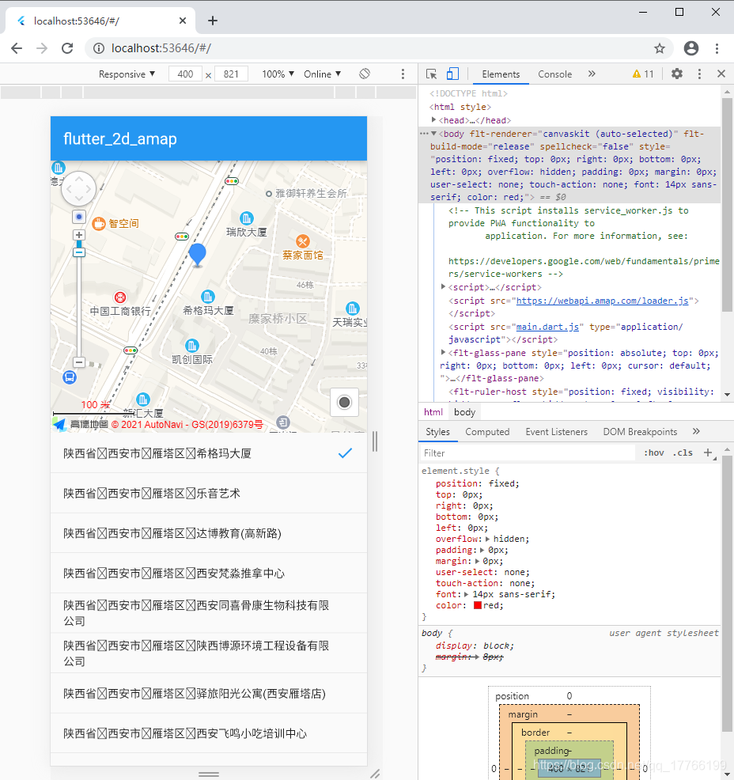
Task: Go back to the previous page
Action: (17, 48)
